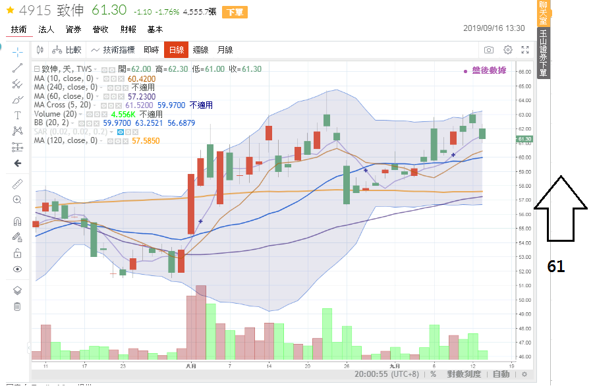Click the 比較 compare button

67,50
